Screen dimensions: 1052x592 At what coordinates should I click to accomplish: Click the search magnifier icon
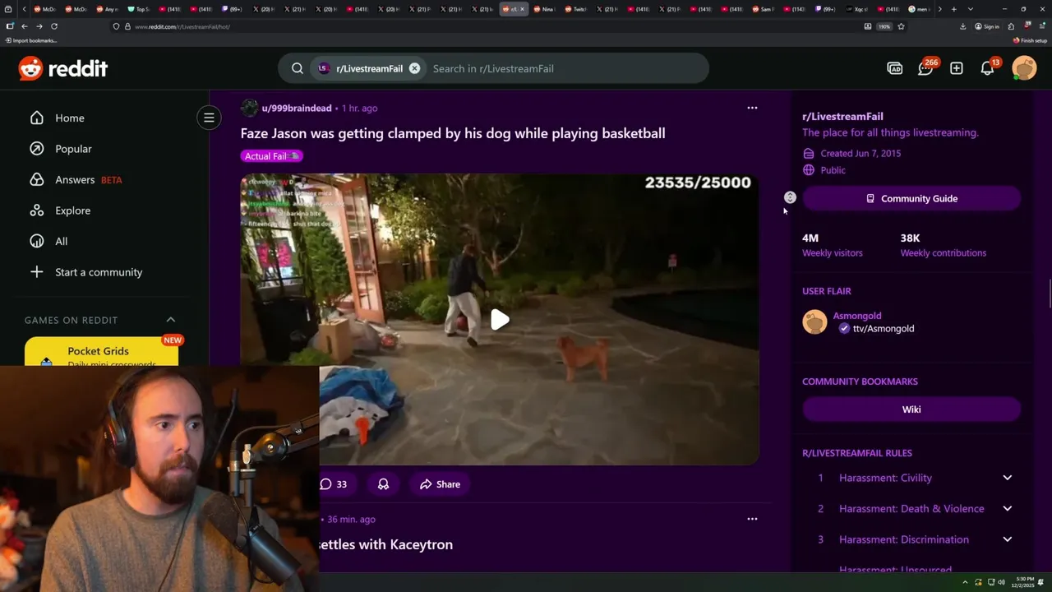(x=298, y=68)
